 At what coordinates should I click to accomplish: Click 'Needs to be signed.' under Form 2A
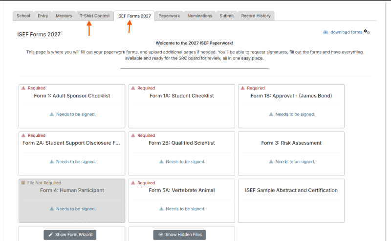[76, 162]
